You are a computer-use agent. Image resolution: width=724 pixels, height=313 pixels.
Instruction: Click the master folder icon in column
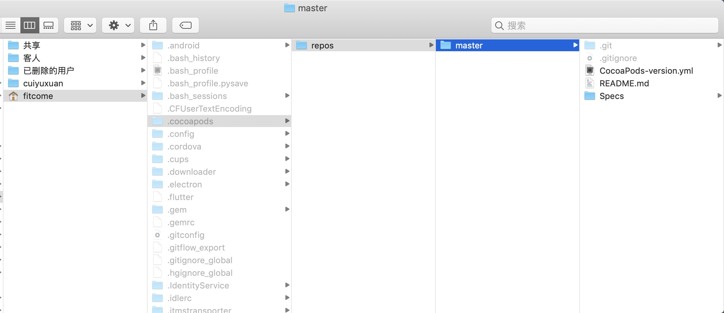[446, 45]
